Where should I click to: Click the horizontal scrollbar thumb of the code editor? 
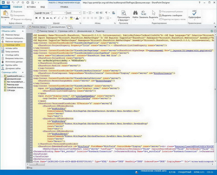37,164
